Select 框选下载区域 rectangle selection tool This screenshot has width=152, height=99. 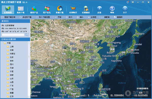(x=8, y=17)
